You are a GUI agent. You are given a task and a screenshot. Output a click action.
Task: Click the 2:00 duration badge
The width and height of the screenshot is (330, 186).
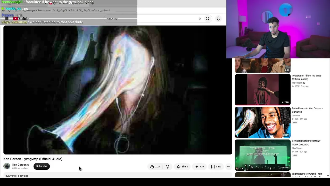[285, 102]
